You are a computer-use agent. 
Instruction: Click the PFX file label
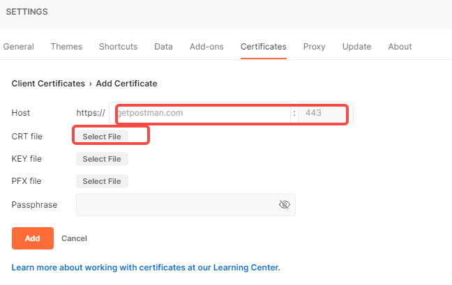(27, 181)
